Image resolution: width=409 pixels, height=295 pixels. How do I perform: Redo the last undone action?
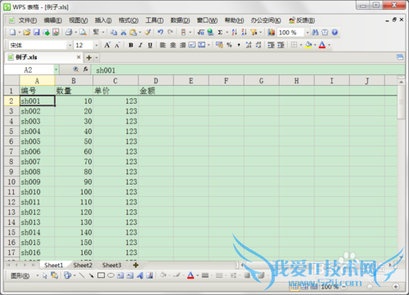click(170, 32)
